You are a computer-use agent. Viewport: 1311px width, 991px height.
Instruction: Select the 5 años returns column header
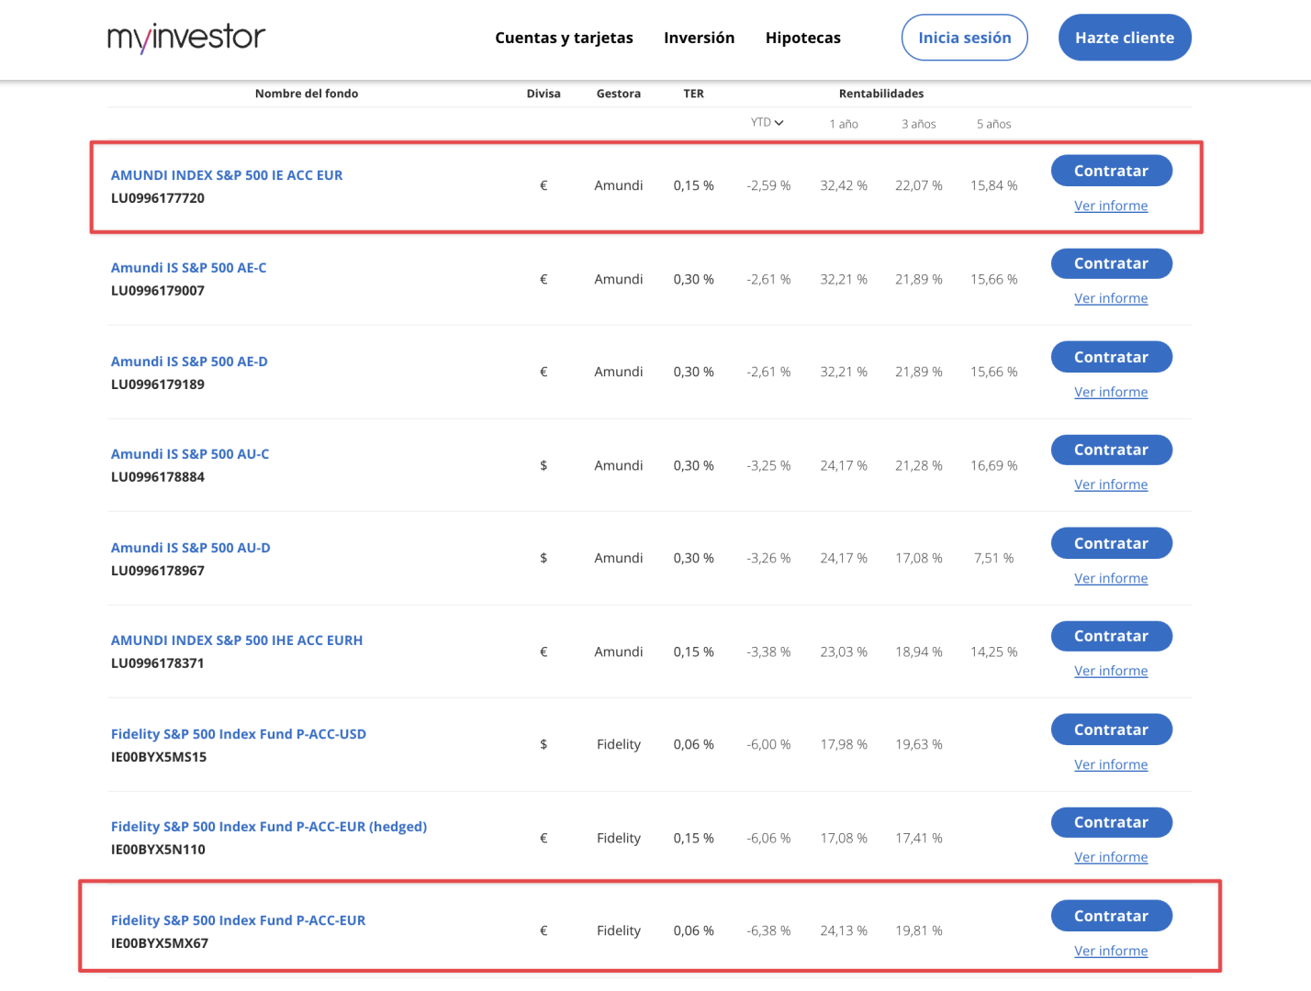click(994, 124)
